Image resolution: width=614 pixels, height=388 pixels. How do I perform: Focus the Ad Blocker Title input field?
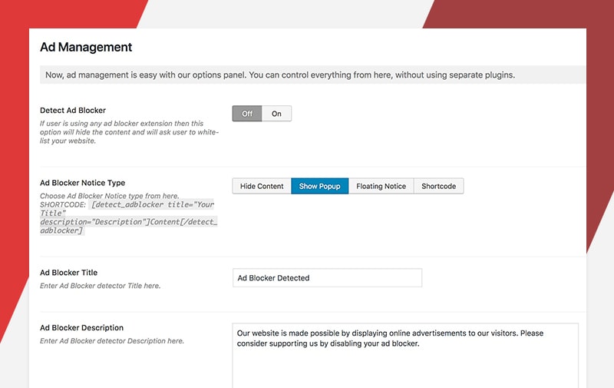coord(328,278)
